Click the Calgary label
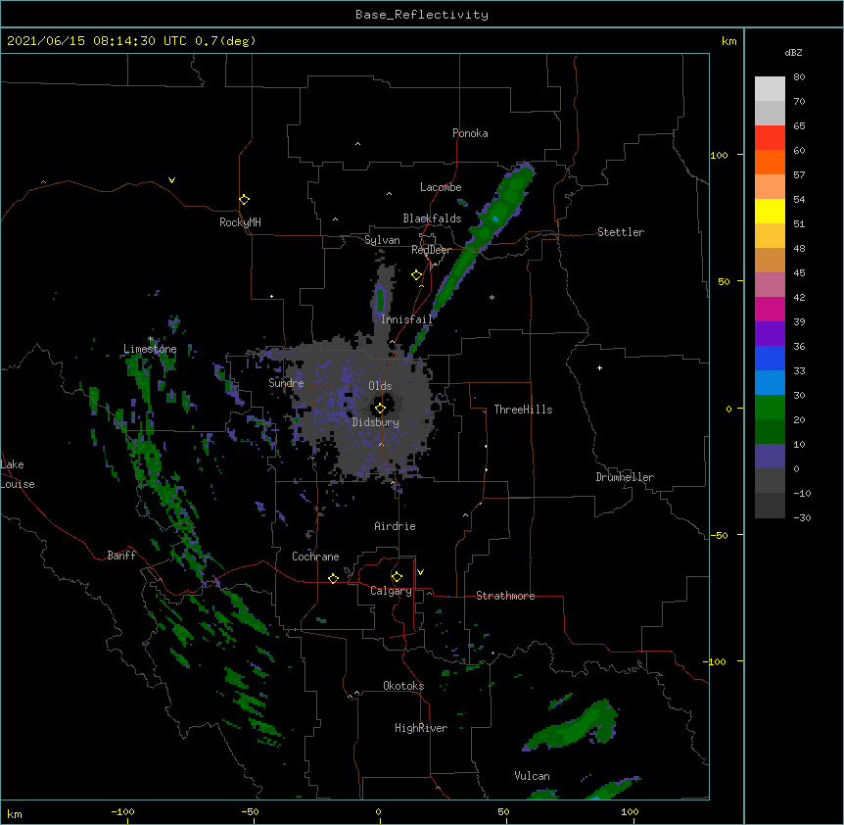Screen dimensions: 844x825 391,591
